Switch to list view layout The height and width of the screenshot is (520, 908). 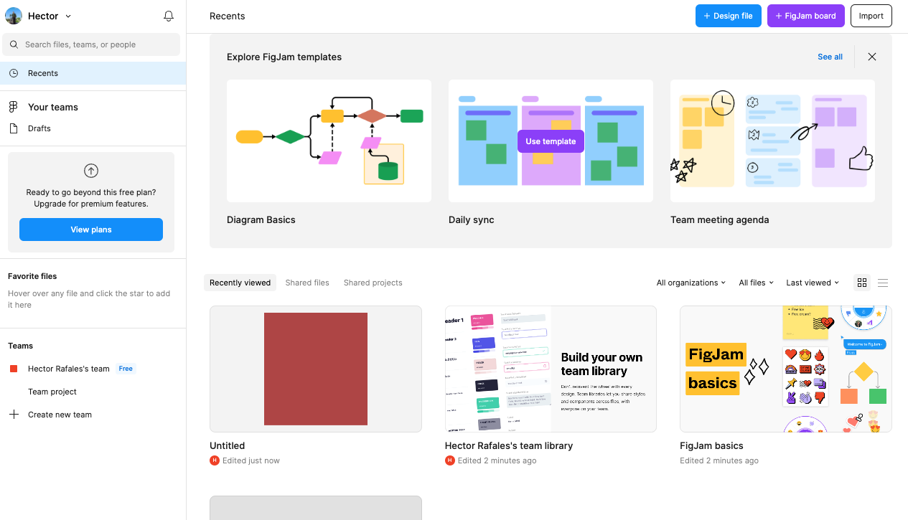pos(883,283)
